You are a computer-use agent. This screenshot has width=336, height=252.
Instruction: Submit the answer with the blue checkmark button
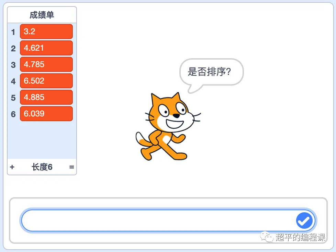pyautogui.click(x=304, y=220)
